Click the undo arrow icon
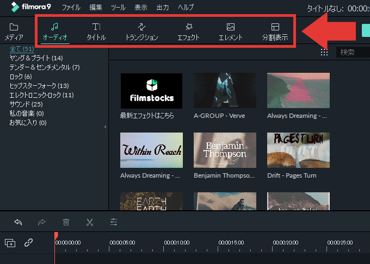This screenshot has width=370, height=264. (x=18, y=222)
